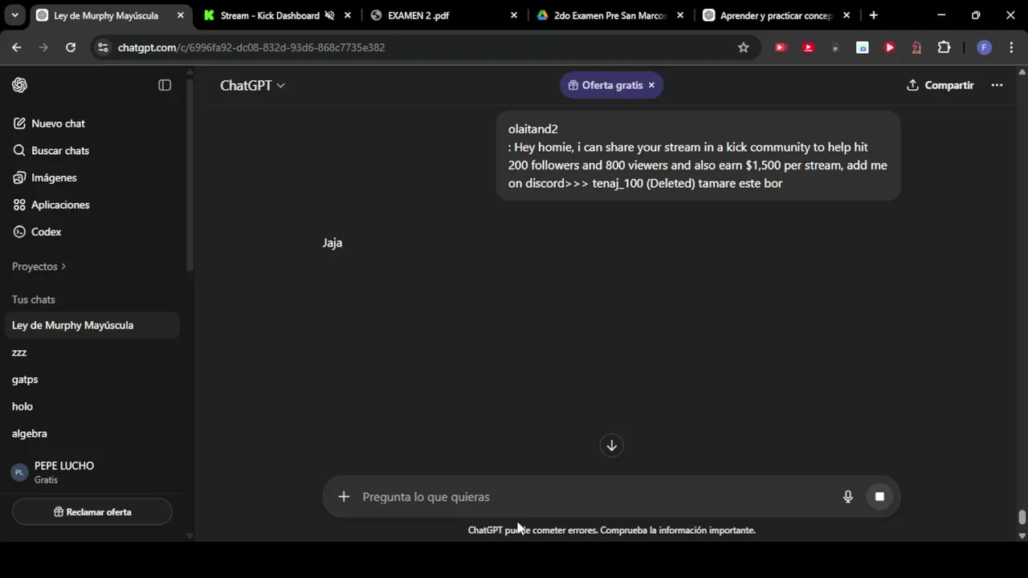Open the ChatGPT logo home icon

pos(20,85)
